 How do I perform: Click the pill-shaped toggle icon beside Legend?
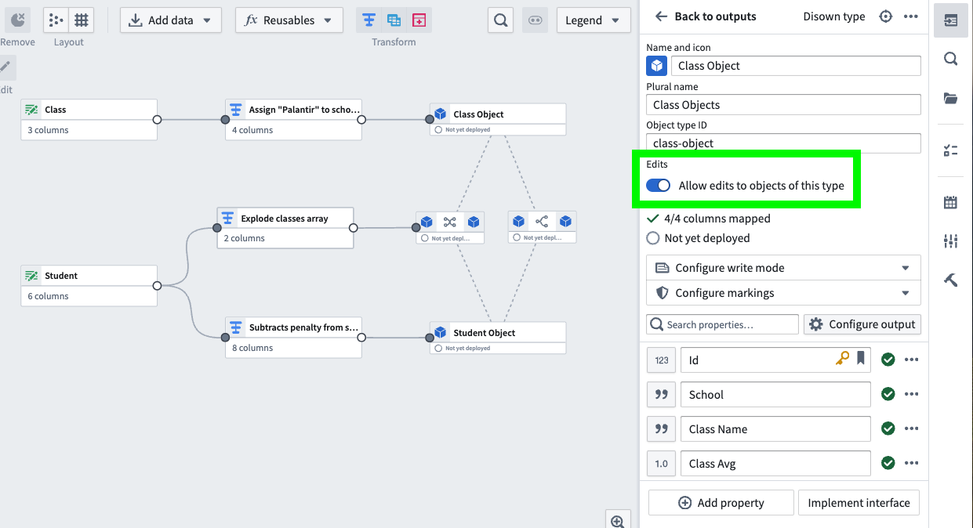536,20
